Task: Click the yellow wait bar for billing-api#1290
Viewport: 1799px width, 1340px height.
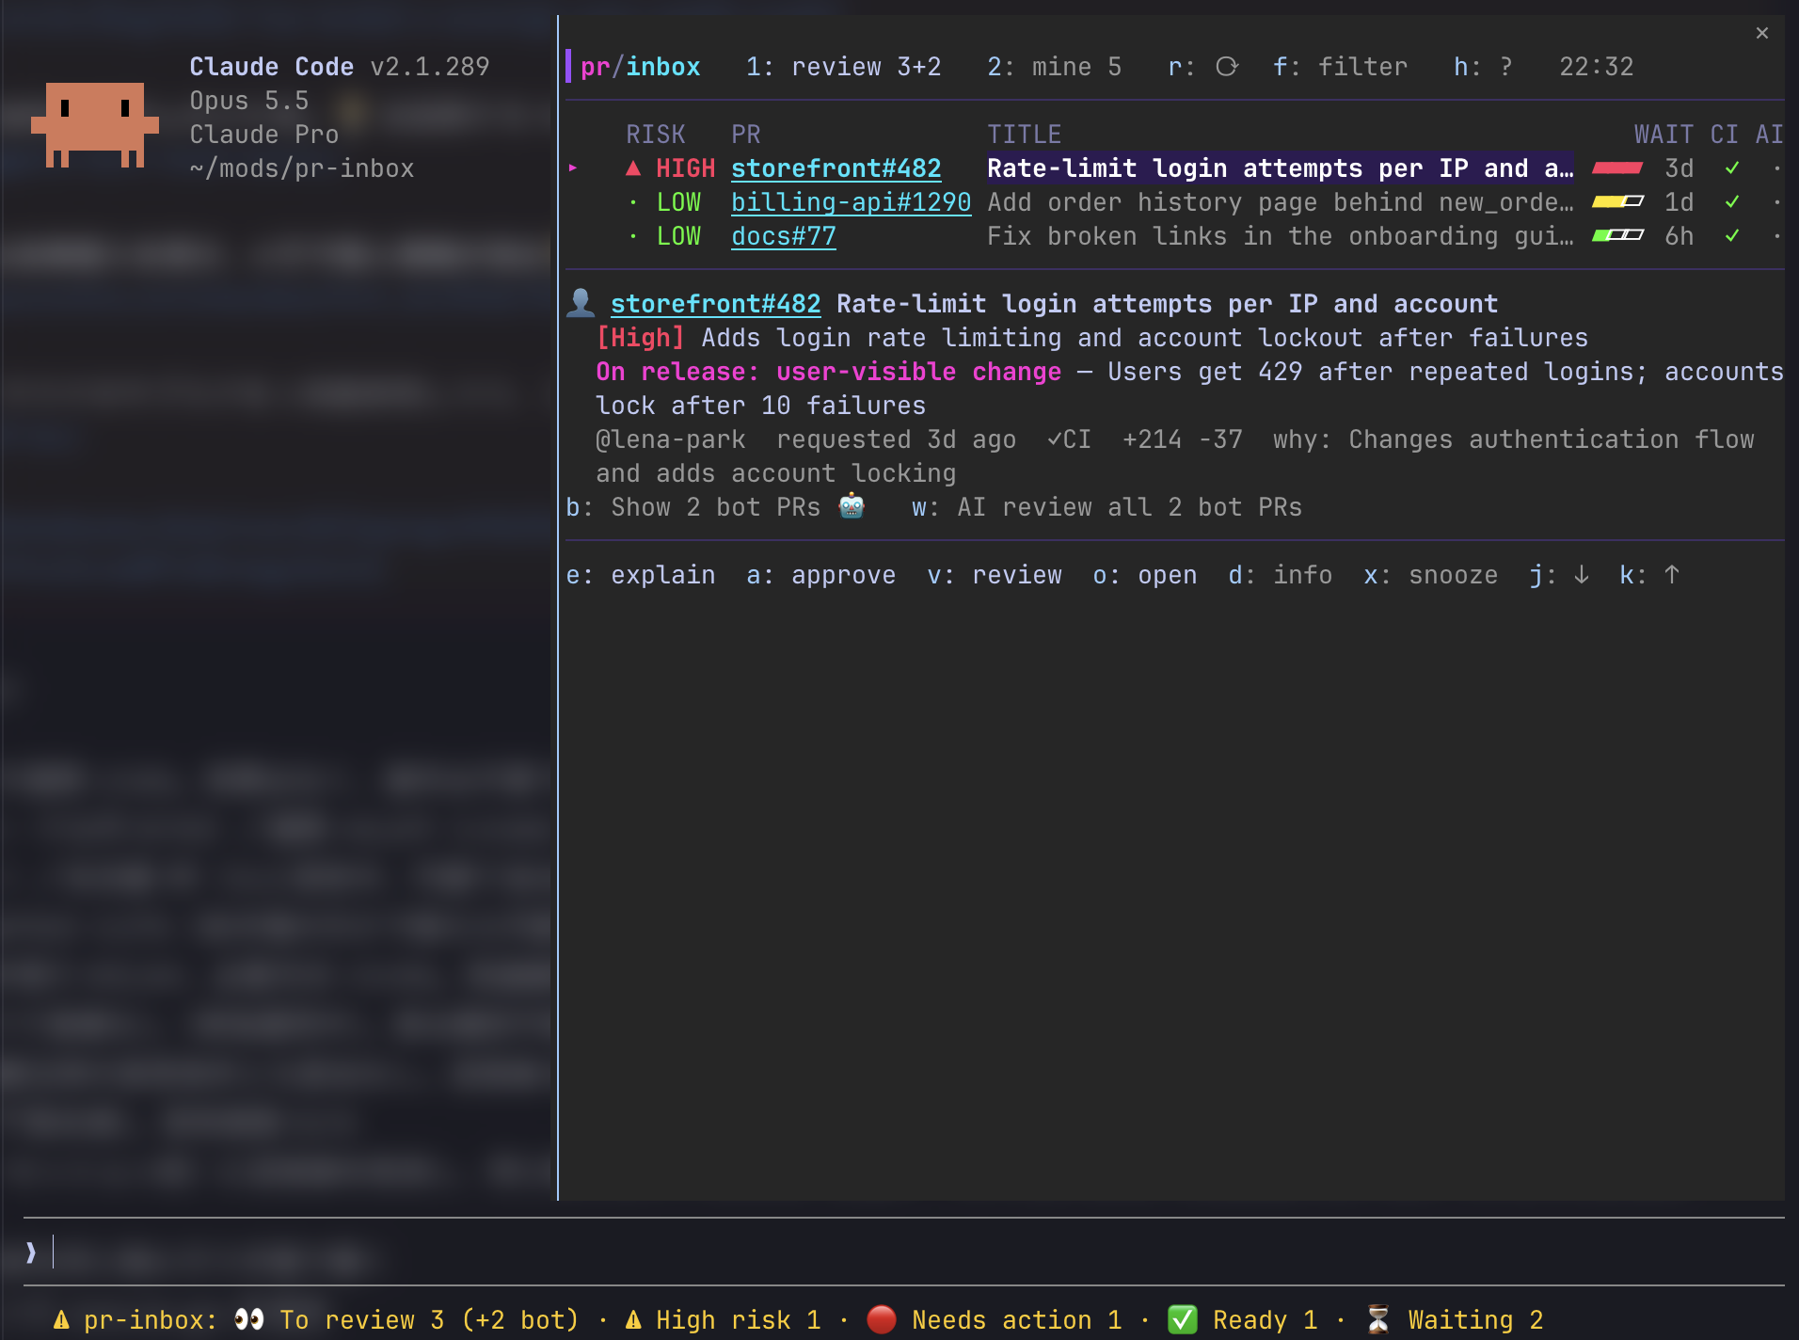Action: point(1618,202)
